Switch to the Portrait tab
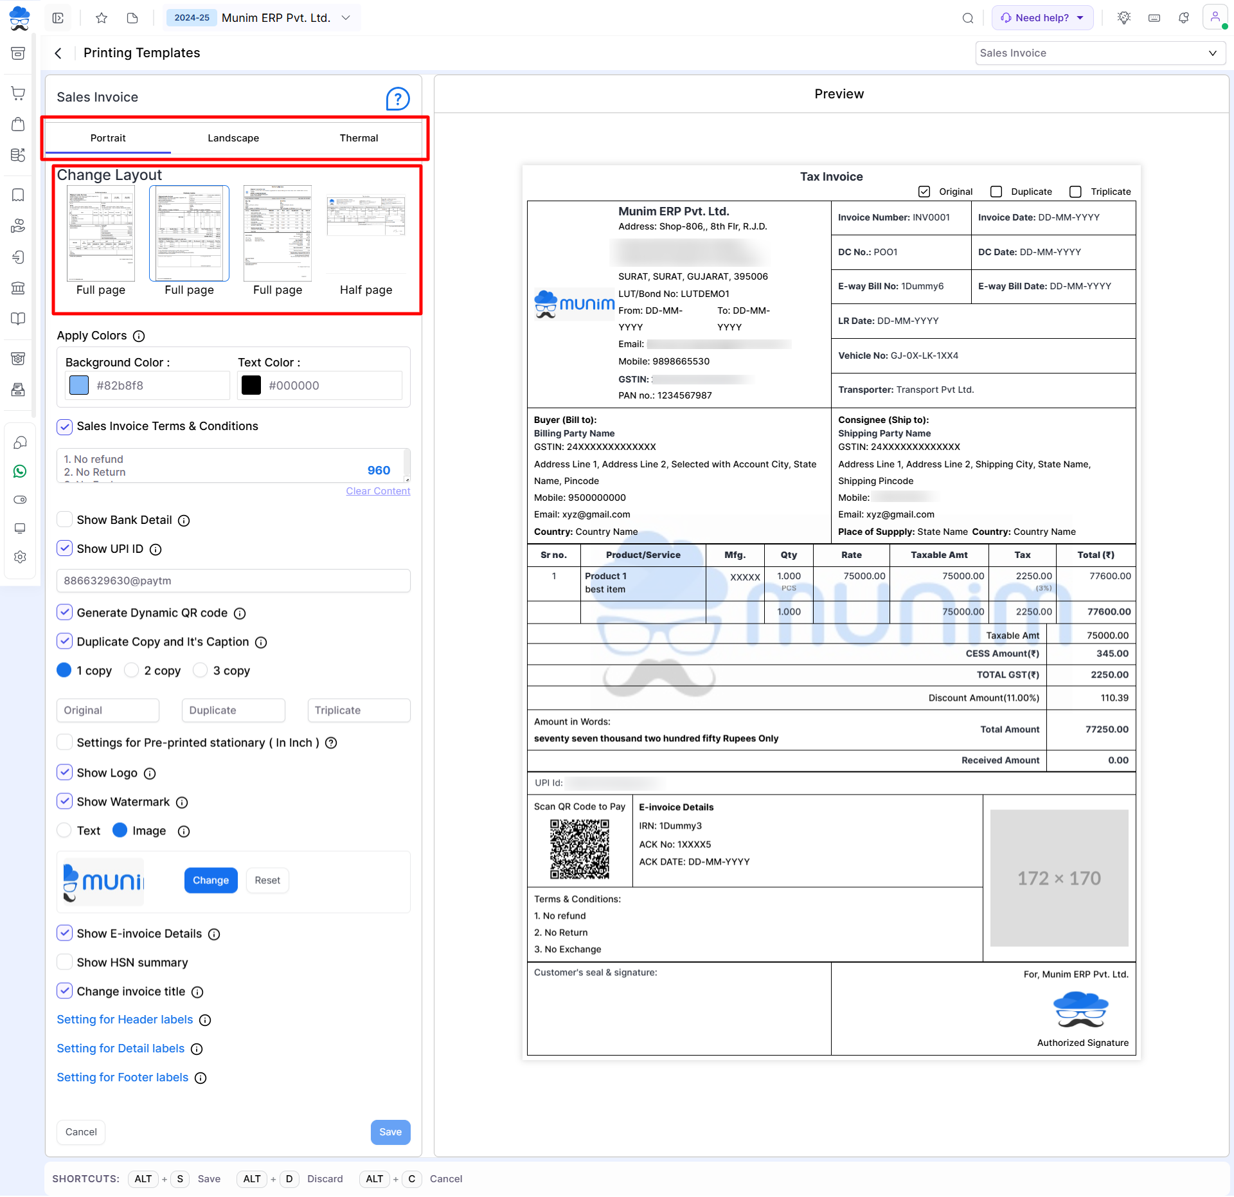 click(108, 138)
